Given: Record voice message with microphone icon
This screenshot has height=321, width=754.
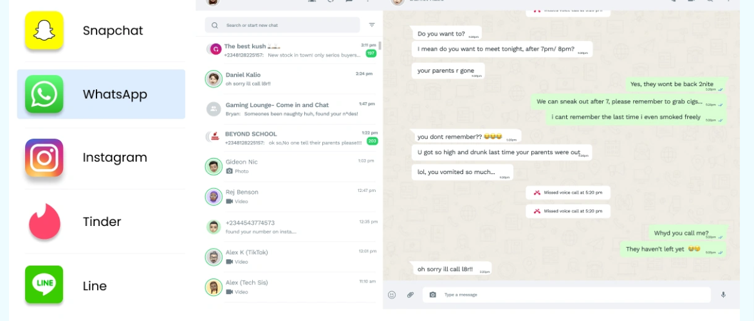Looking at the screenshot, I should (x=723, y=295).
